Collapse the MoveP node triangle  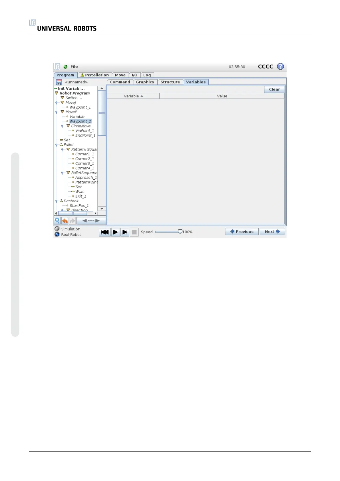click(x=62, y=112)
